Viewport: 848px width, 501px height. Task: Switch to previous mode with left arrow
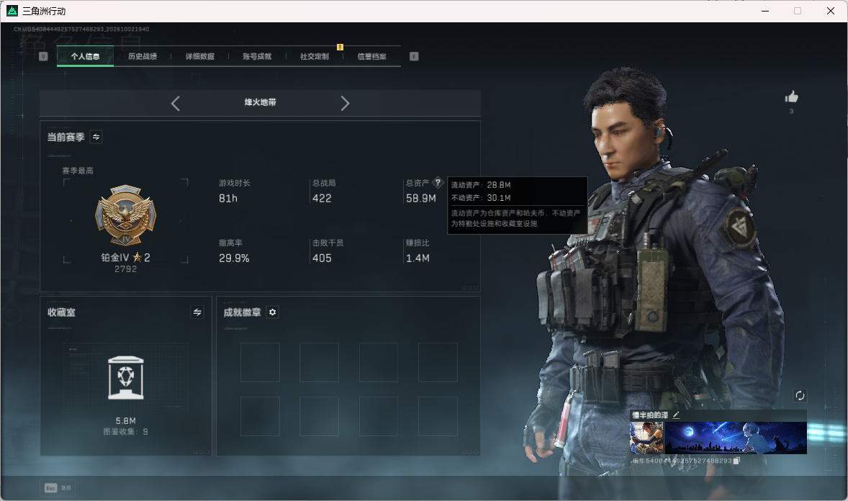175,104
